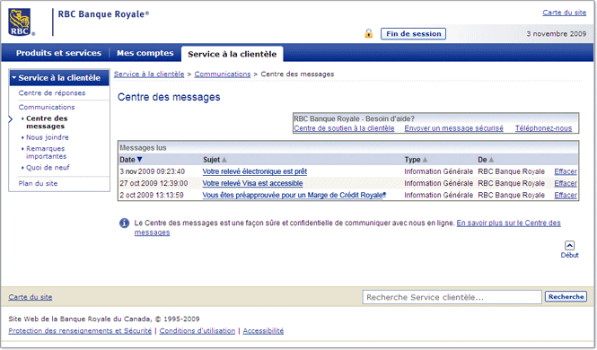Click the 'Messages lus' table title
The width and height of the screenshot is (597, 350).
coord(143,148)
